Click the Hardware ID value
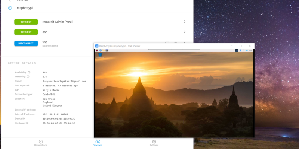The width and height of the screenshot is (299, 149). 59,123
